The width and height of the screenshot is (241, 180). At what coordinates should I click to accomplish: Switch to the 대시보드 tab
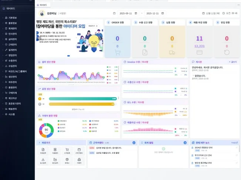(43, 5)
